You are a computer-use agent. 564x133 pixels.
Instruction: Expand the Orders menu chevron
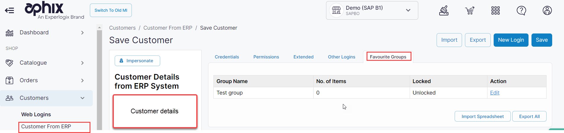click(x=82, y=80)
